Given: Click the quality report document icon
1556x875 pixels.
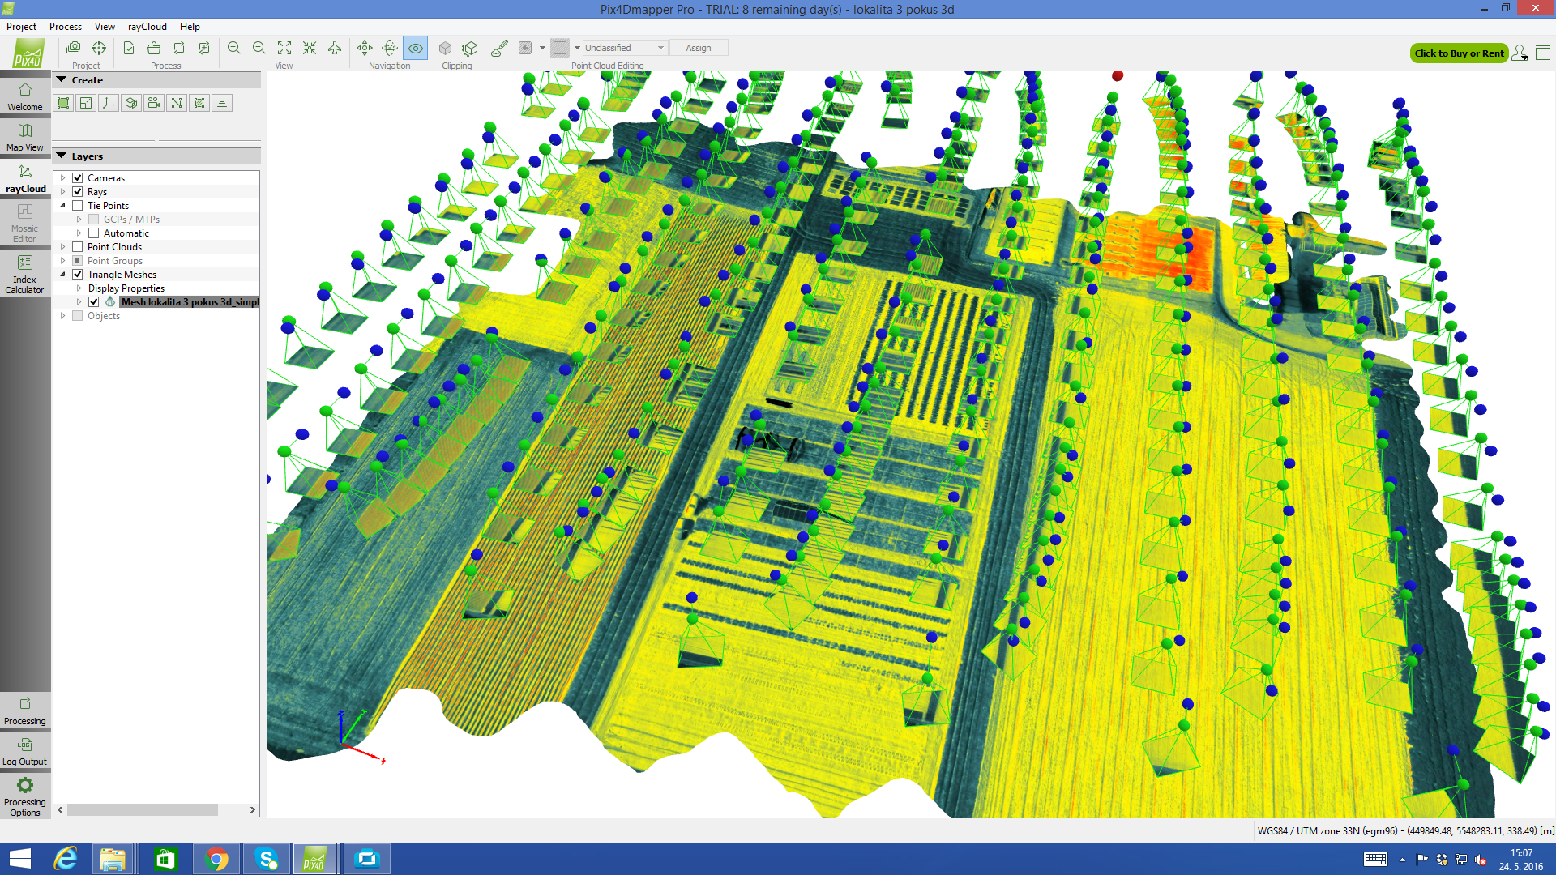Looking at the screenshot, I should tap(129, 48).
